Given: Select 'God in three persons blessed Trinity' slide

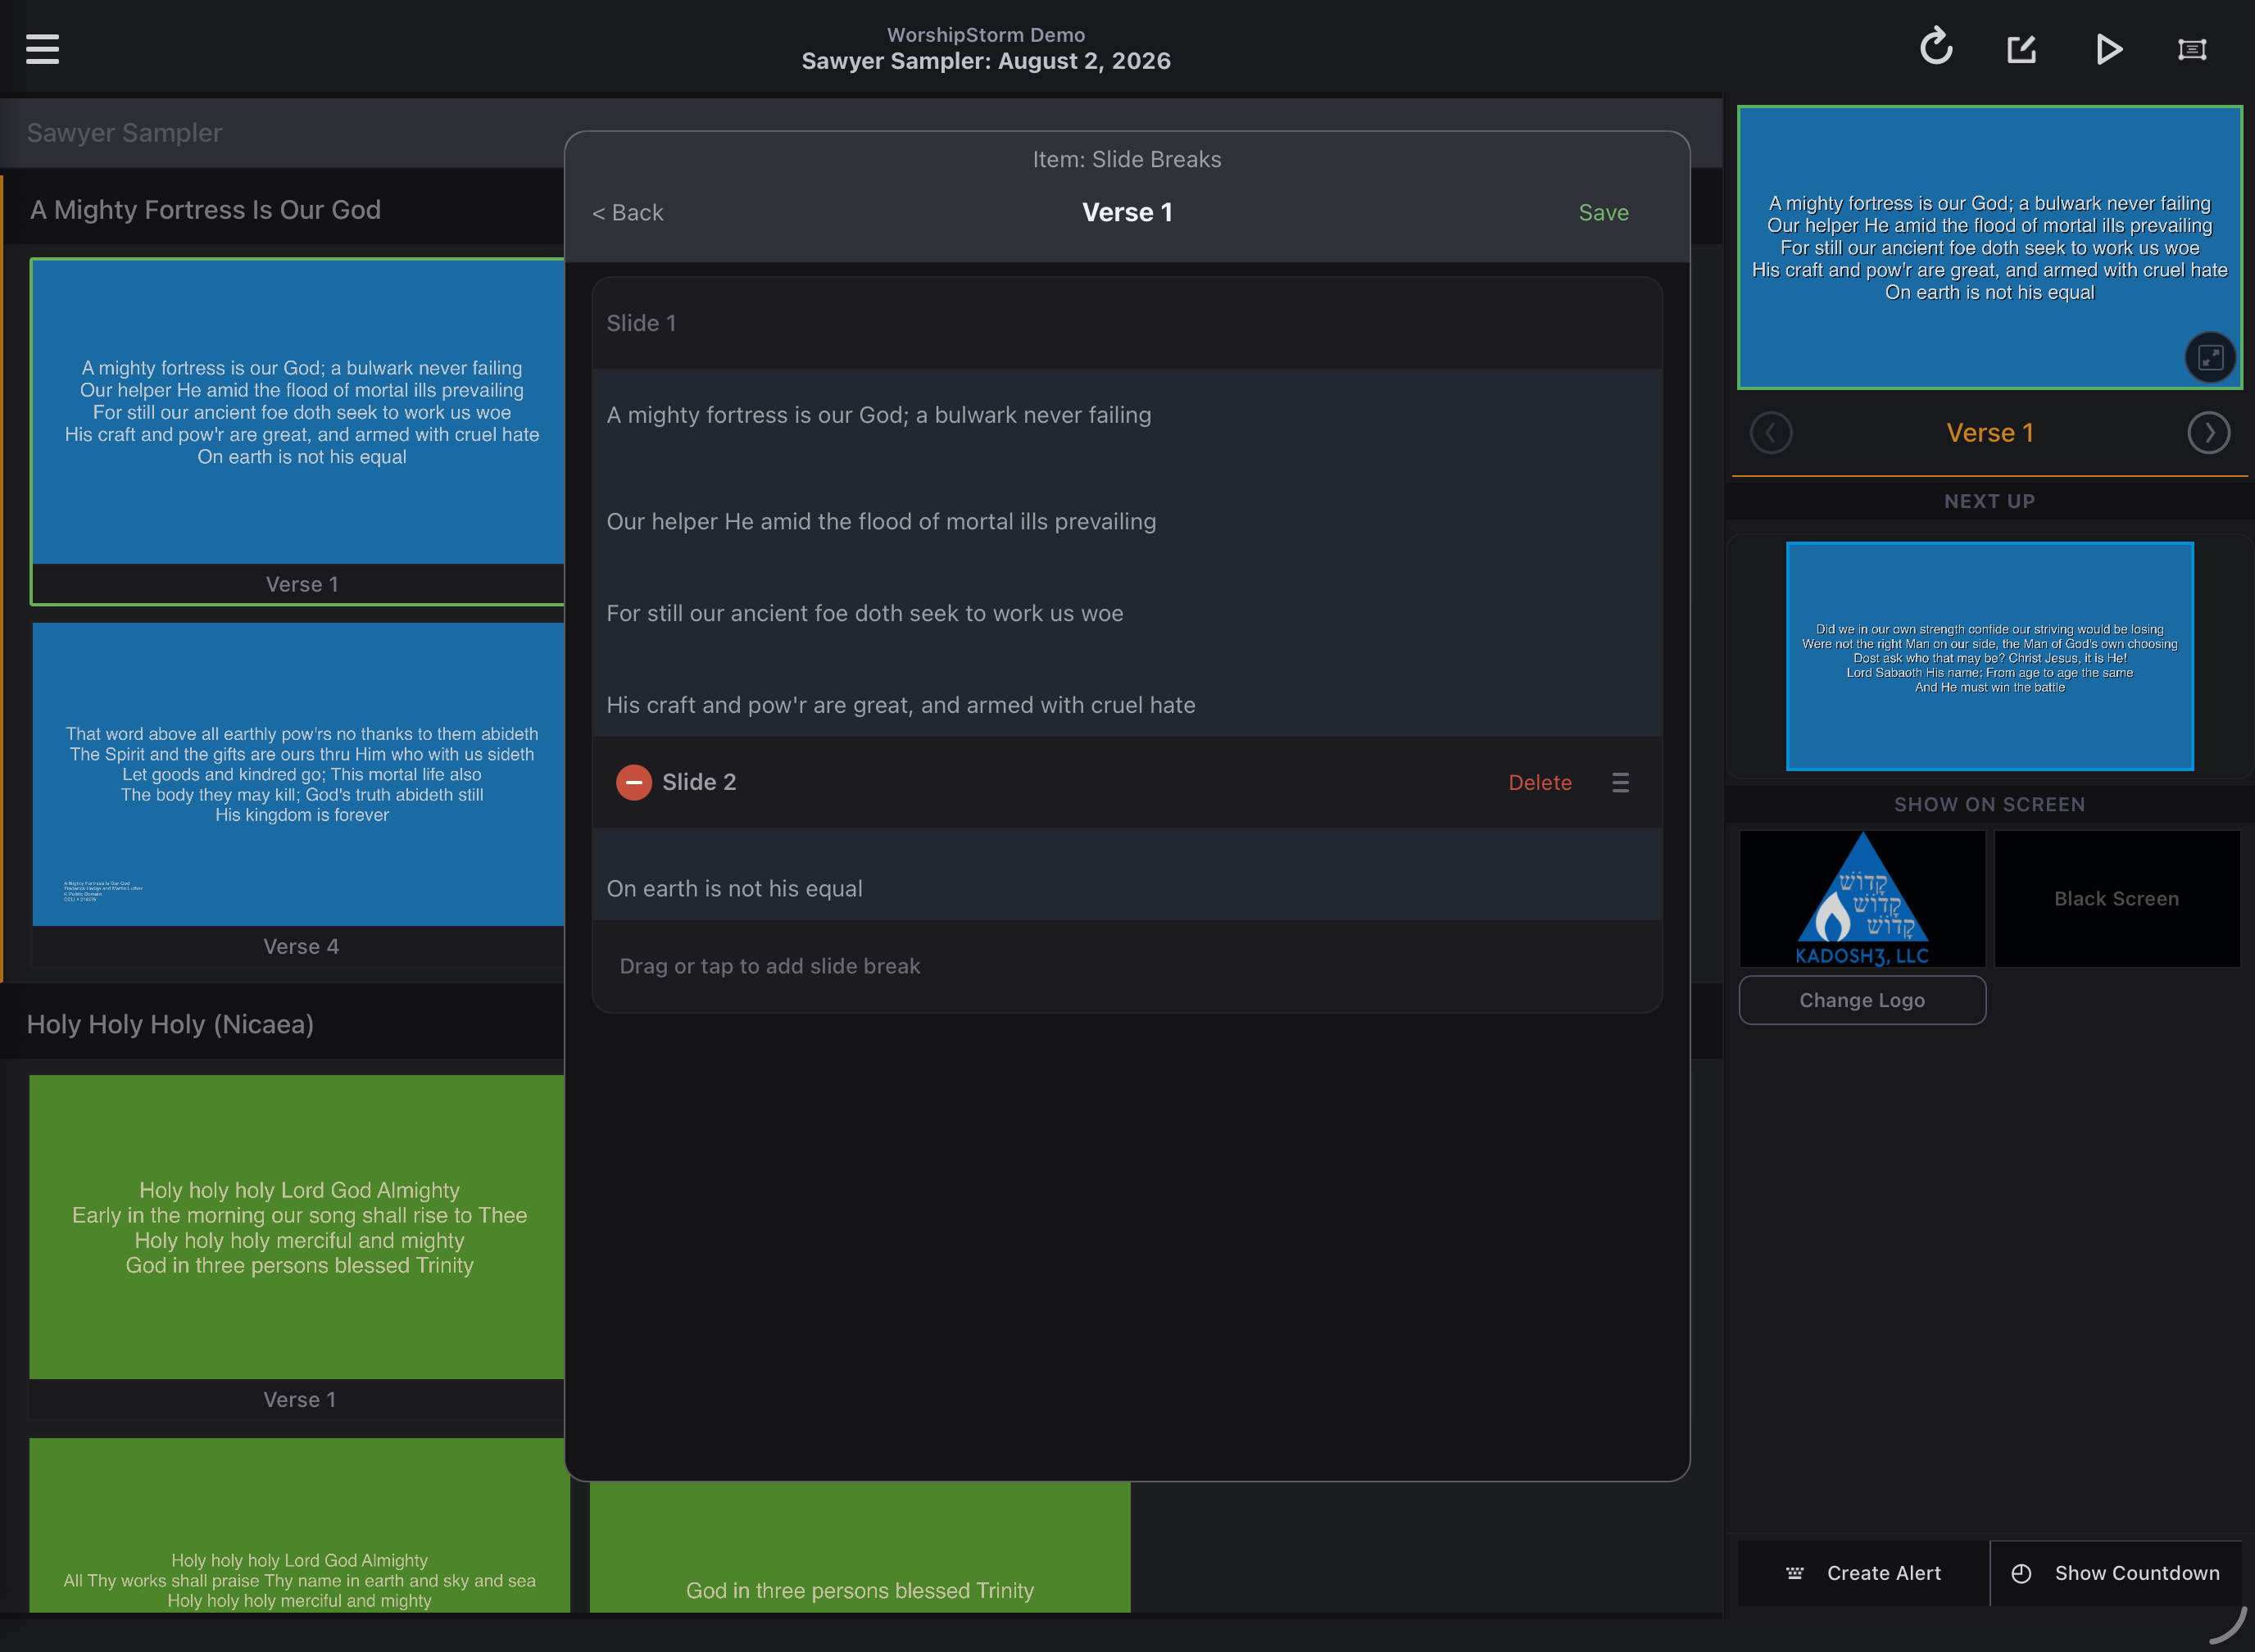Looking at the screenshot, I should (x=860, y=1546).
